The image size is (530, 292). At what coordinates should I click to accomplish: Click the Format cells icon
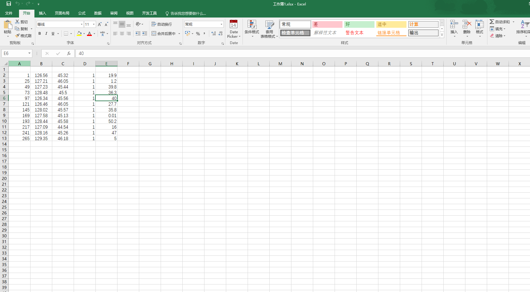(x=480, y=24)
